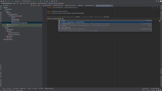Collapse the java folder

4,11
